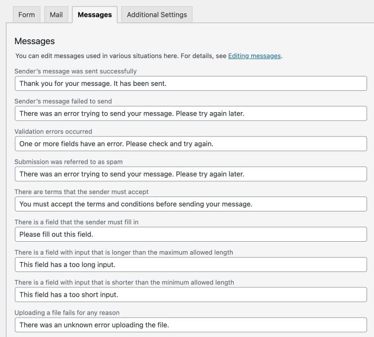Click label 'Sender's message failed to send'

pyautogui.click(x=63, y=101)
